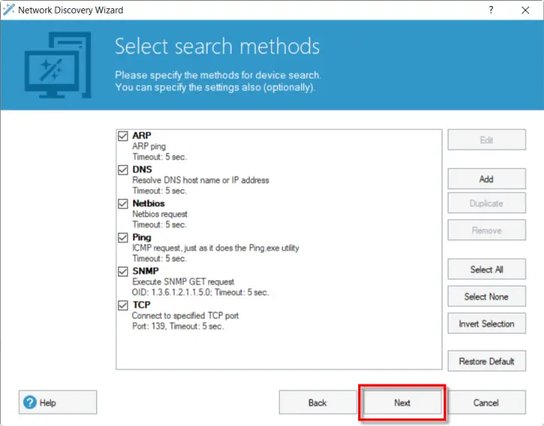Click the Duplicate button
544x426 pixels.
(x=486, y=203)
